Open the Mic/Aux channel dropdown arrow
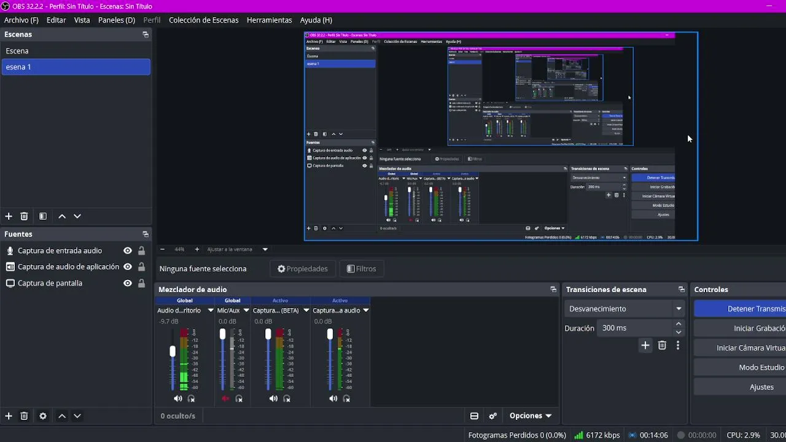 coord(246,311)
